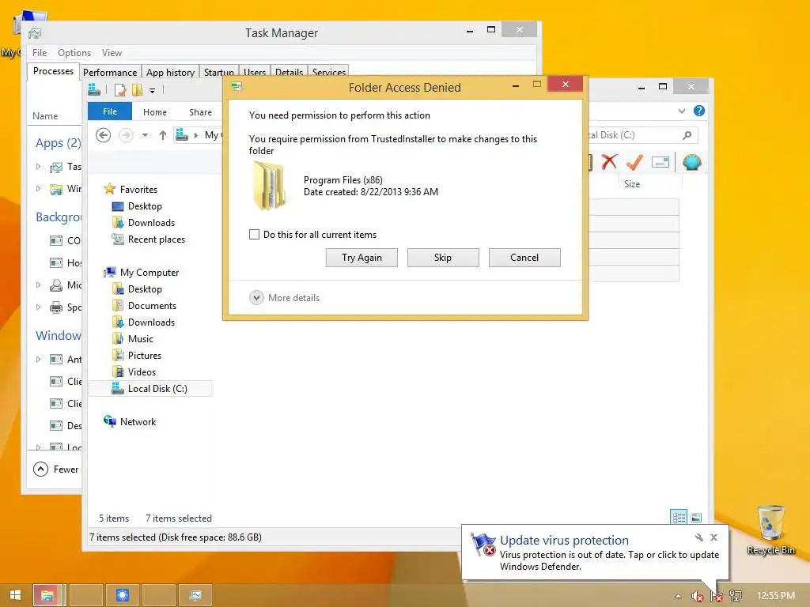This screenshot has width=810, height=607.
Task: Open the Share ribbon tab
Action: coord(200,112)
